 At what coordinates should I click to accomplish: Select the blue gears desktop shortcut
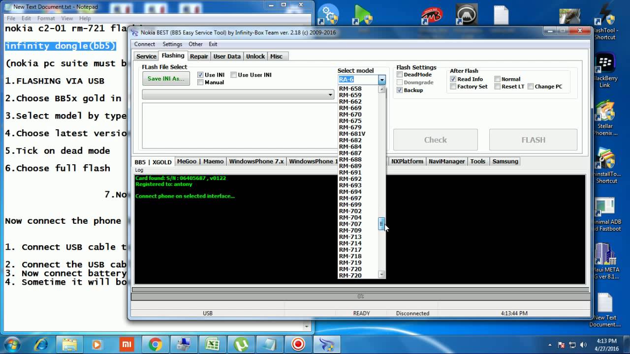coord(328,15)
